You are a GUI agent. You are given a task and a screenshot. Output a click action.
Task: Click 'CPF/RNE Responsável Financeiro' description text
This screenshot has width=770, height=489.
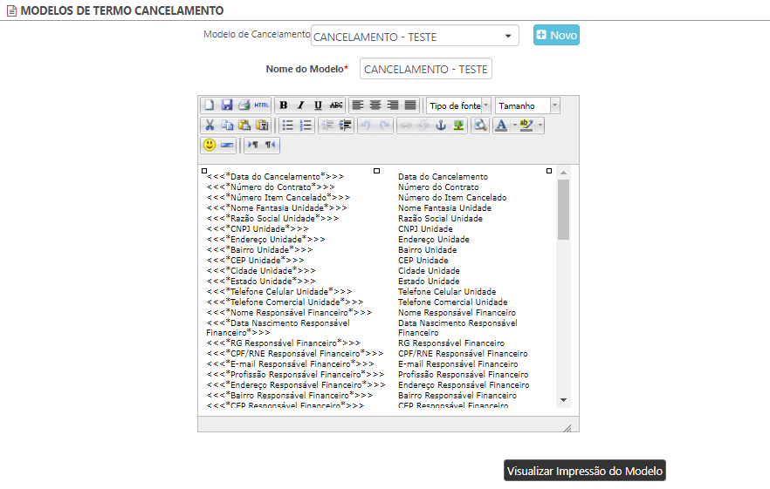pyautogui.click(x=463, y=353)
